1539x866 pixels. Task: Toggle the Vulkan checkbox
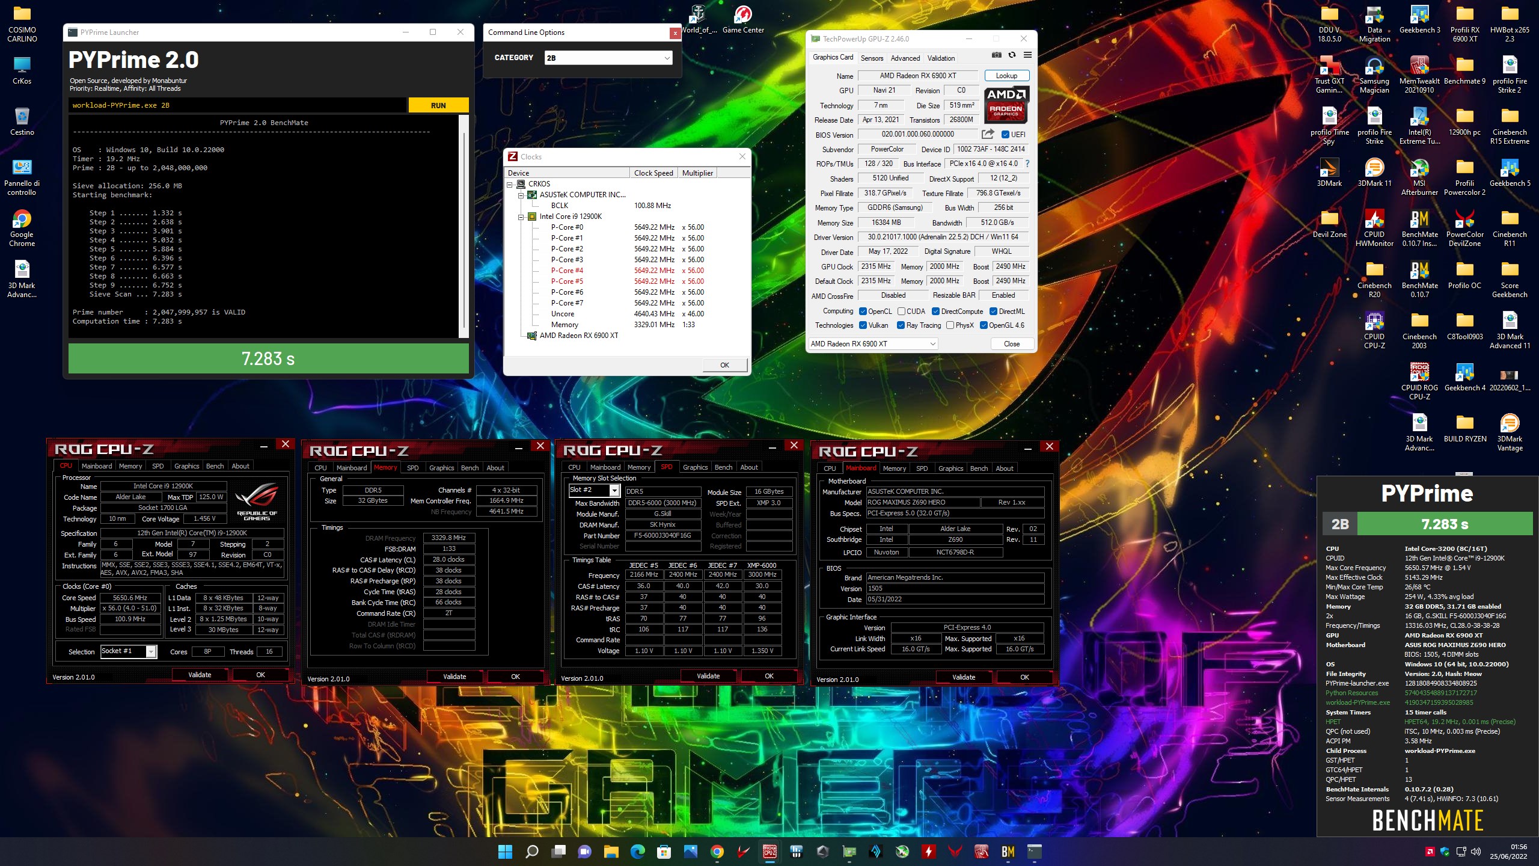click(863, 325)
